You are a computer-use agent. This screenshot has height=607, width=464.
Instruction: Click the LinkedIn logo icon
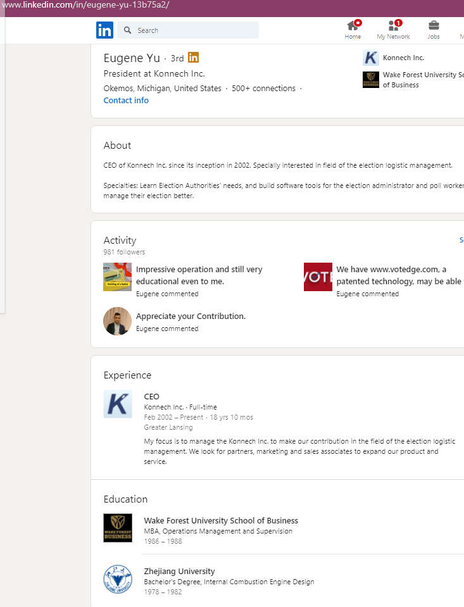104,30
